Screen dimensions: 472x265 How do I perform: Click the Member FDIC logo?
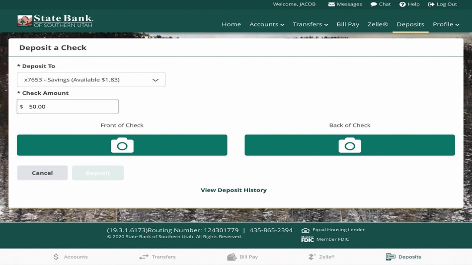308,239
